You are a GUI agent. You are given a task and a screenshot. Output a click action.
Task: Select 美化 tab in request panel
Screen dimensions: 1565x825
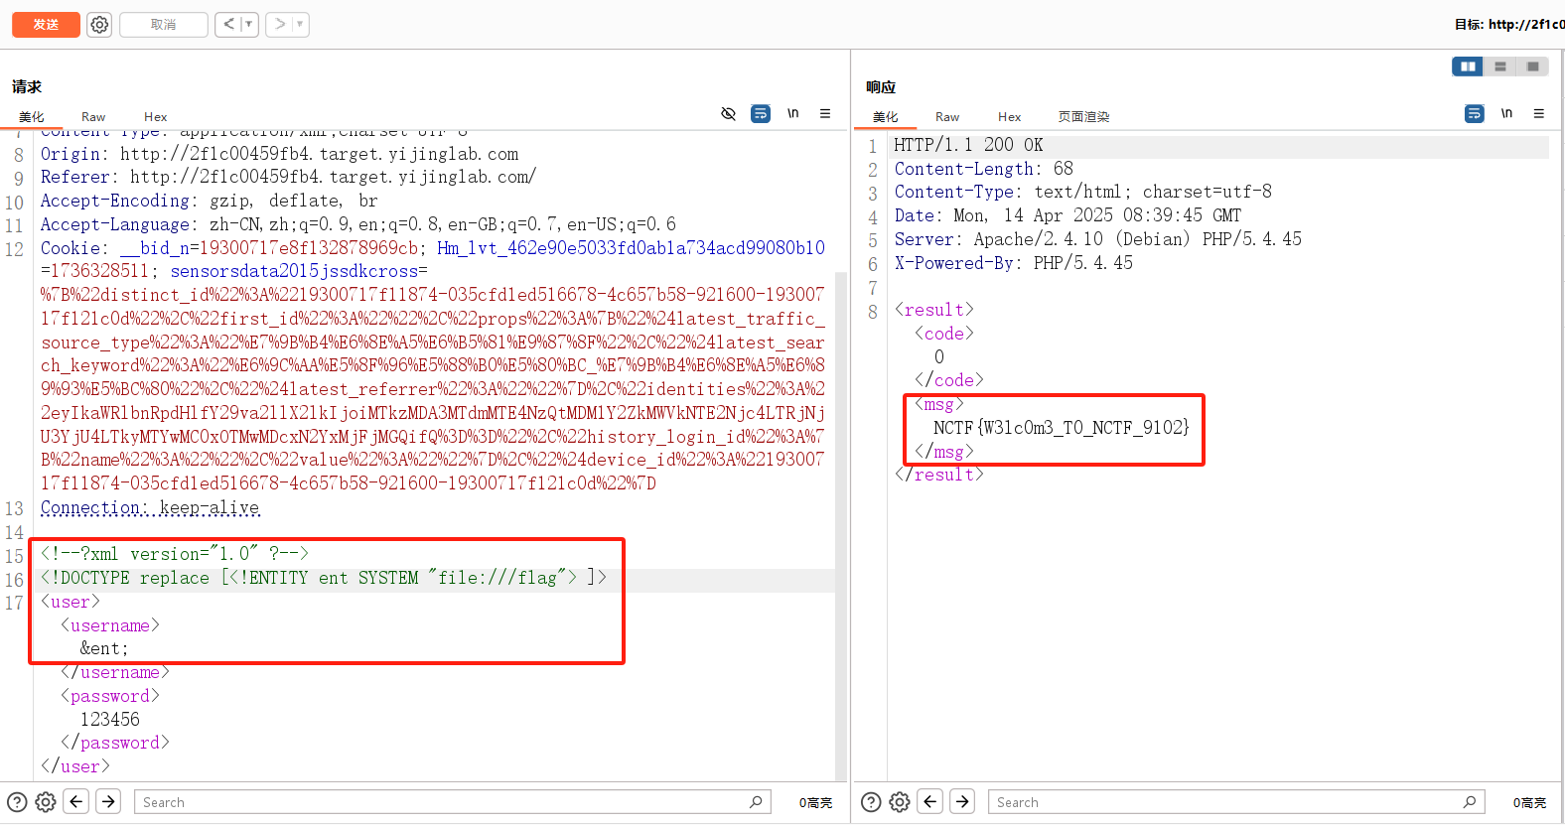(x=32, y=116)
